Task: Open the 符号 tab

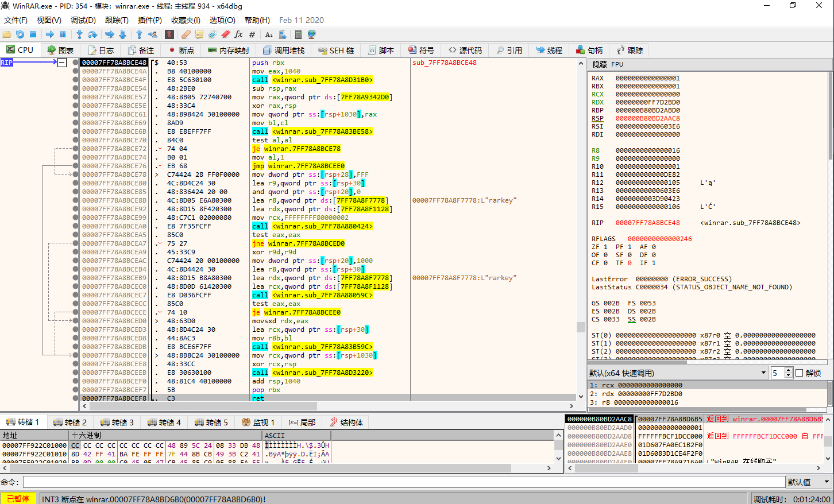Action: click(421, 51)
